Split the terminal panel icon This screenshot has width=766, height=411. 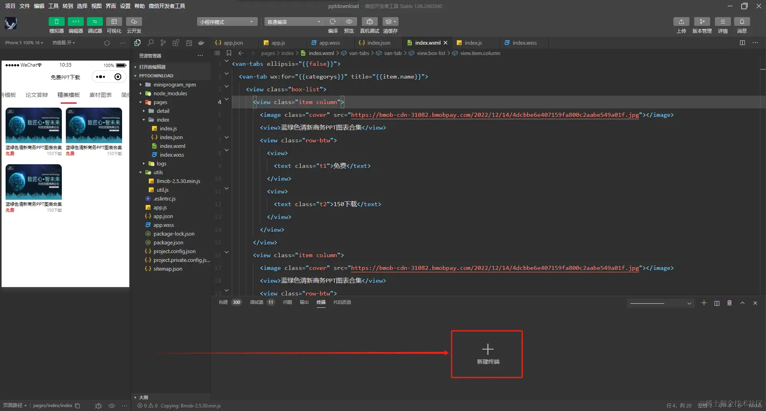coord(717,303)
